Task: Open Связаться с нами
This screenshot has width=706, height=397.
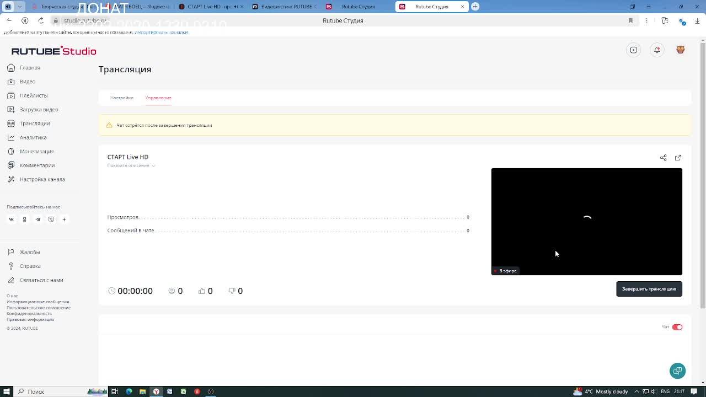Action: 35,280
